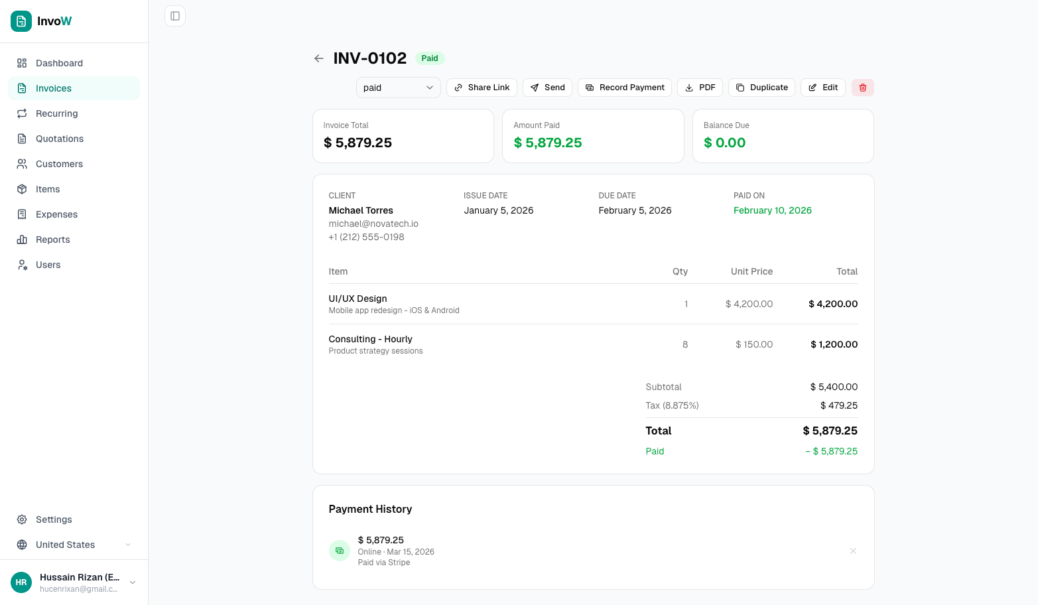Screen dimensions: 1038x605
Task: Open Settings in the sidebar
Action: (74, 519)
